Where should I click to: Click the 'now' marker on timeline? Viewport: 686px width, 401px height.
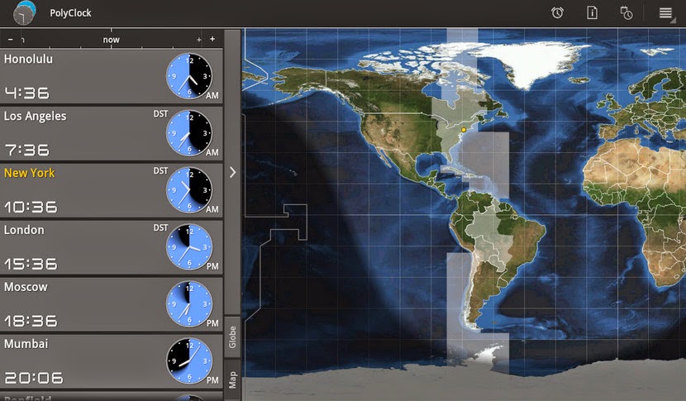click(x=111, y=40)
